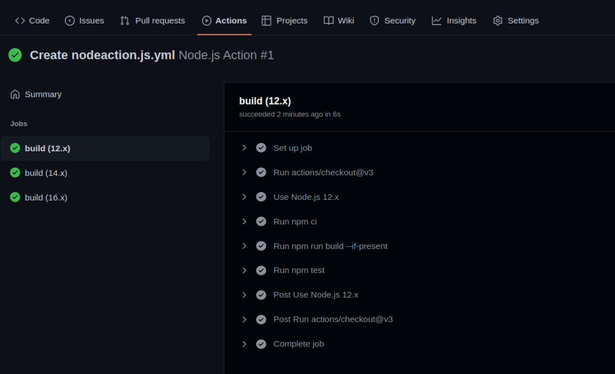Switch to the Code tab
Viewport: 615px width, 374px height.
tap(32, 20)
